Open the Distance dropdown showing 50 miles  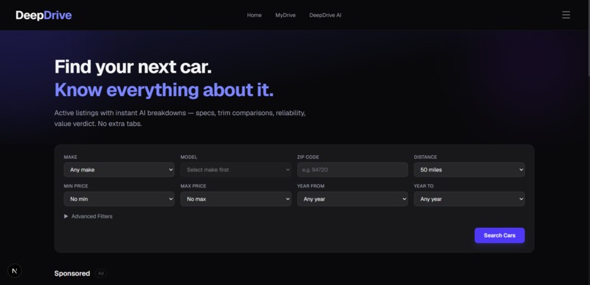469,170
